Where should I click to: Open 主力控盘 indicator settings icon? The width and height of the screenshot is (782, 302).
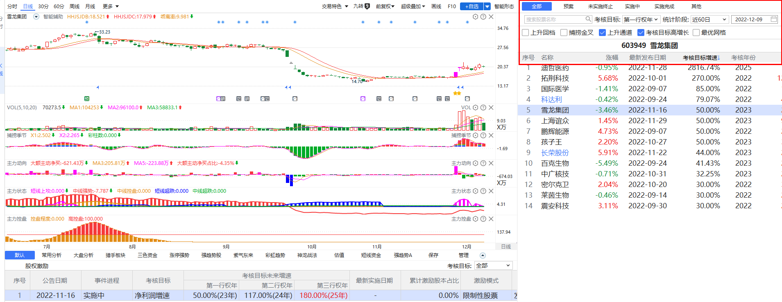tap(475, 219)
